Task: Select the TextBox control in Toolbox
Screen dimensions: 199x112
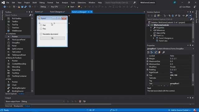Action: pos(15,21)
